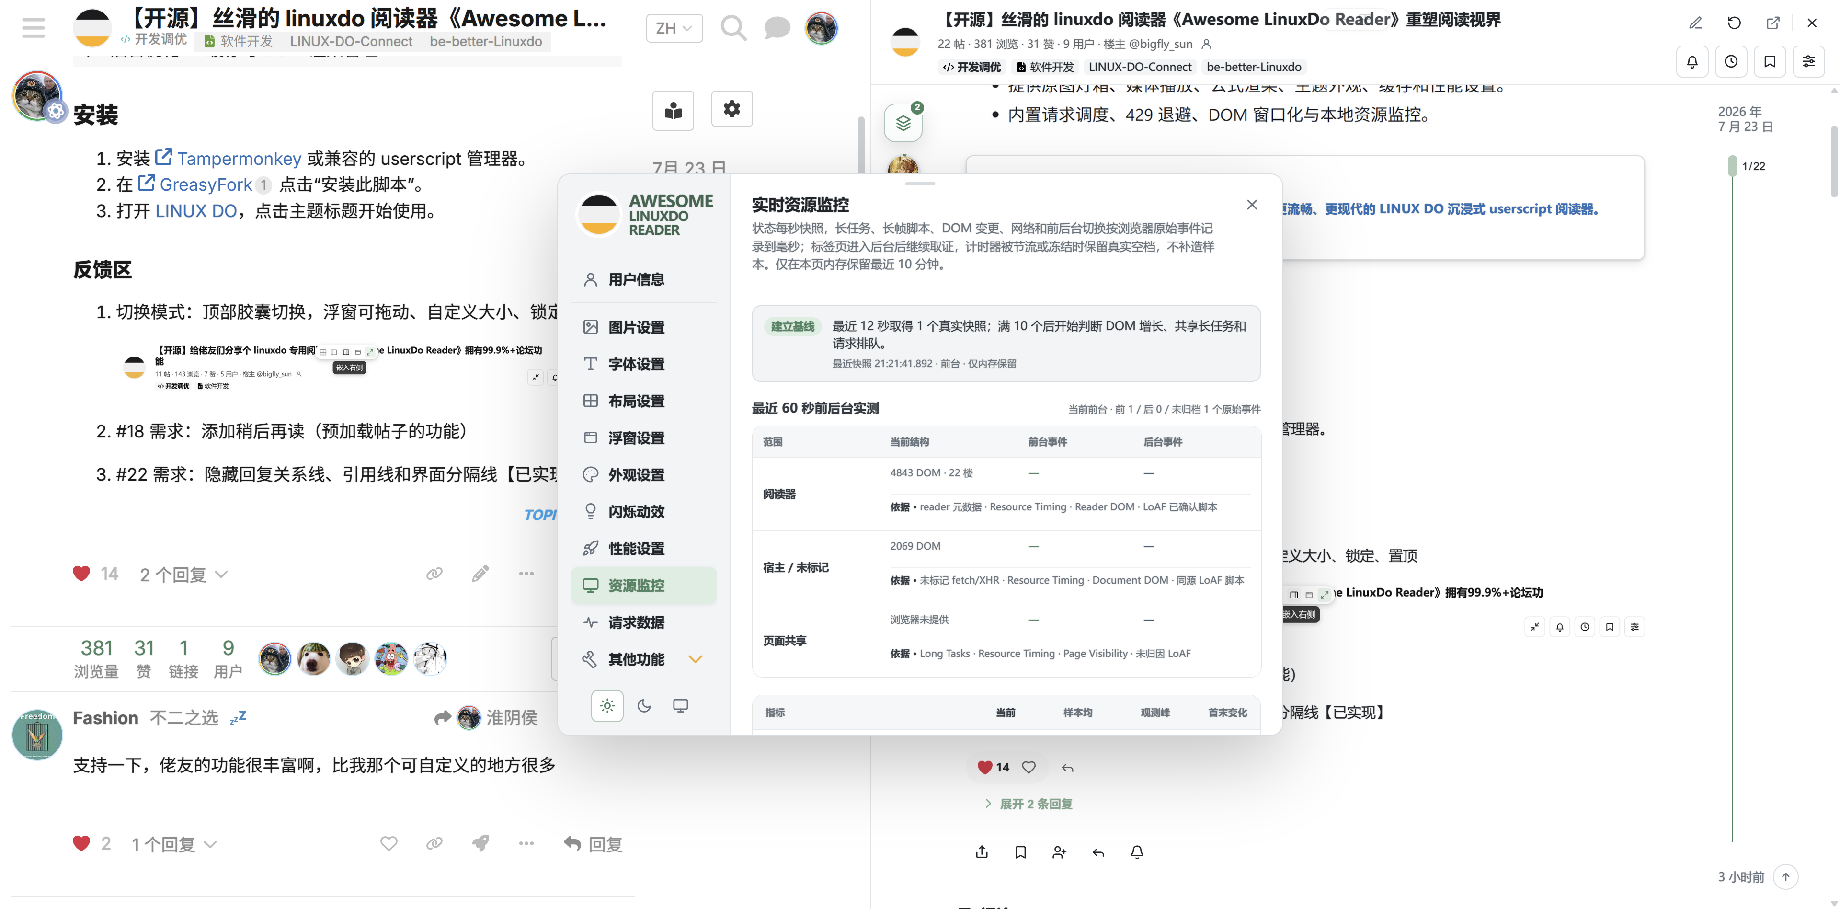This screenshot has width=1840, height=909.
Task: Jump to top with up-arrow button near 3 小时前
Action: click(x=1785, y=877)
